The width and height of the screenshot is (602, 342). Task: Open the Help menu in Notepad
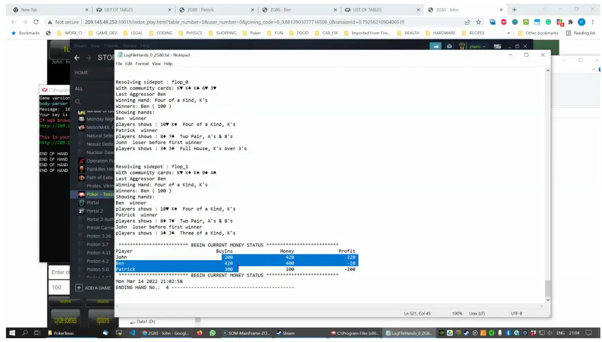click(x=168, y=64)
